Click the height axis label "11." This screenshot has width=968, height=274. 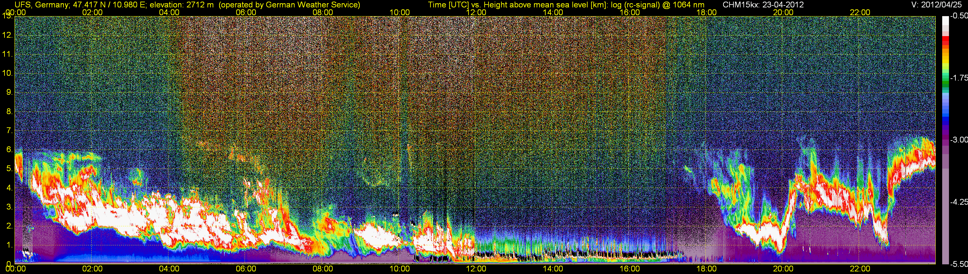(x=7, y=54)
